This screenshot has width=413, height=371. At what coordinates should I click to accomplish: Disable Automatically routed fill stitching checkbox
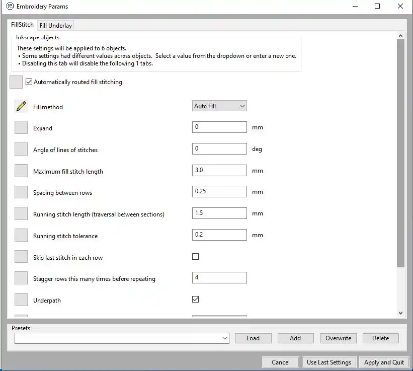tap(29, 82)
